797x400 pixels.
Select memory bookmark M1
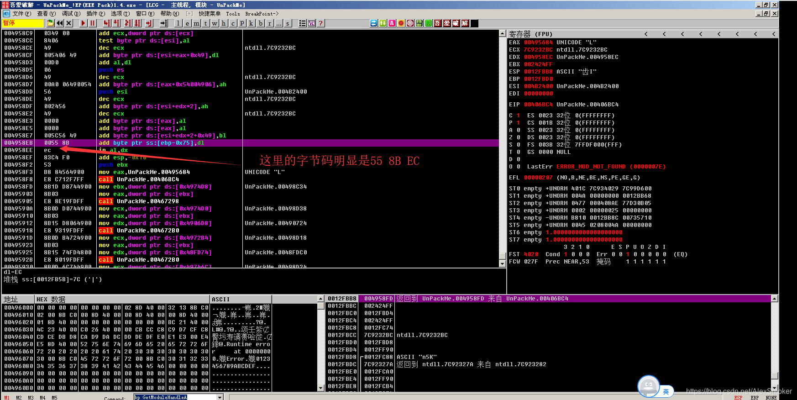click(x=7, y=398)
